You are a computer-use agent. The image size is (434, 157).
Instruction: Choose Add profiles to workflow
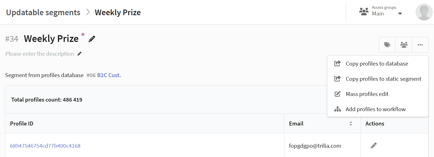pyautogui.click(x=375, y=109)
